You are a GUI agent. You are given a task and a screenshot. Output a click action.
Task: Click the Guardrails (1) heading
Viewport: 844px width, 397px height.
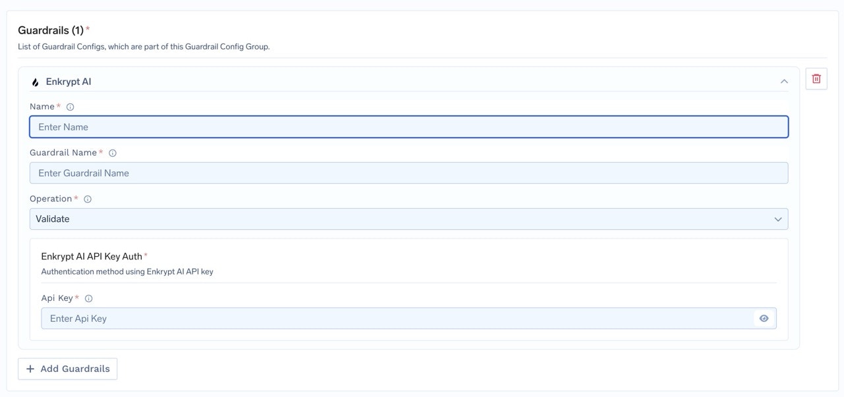[x=51, y=30]
